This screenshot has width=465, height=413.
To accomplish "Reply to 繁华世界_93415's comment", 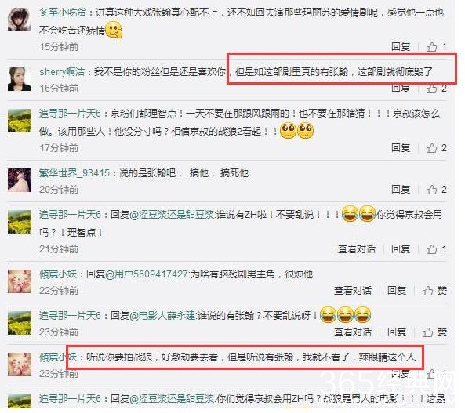I will point(401,189).
